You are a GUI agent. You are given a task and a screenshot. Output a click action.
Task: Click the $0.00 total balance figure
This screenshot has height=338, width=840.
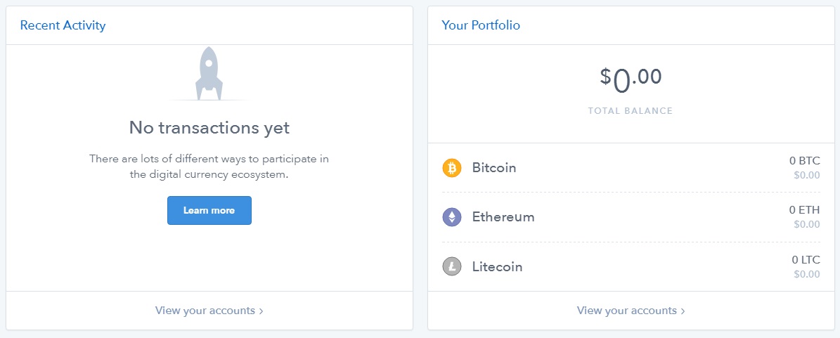(x=631, y=79)
